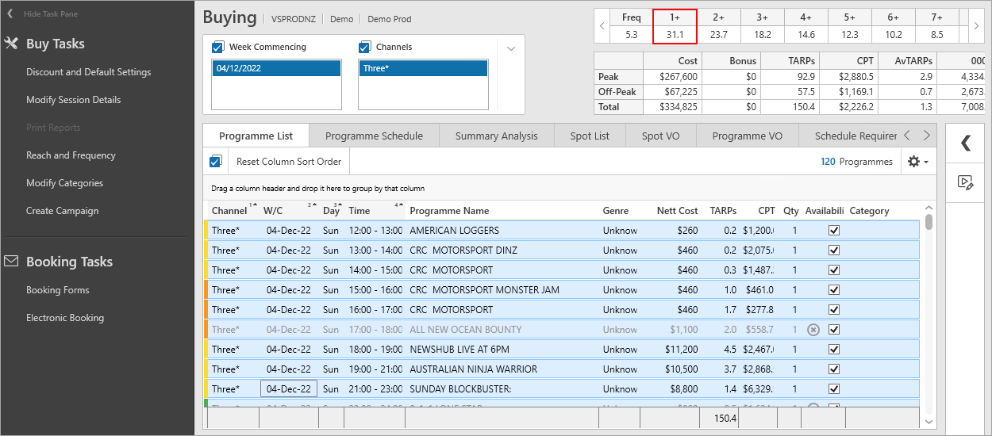This screenshot has height=436, width=992.
Task: Click the Booking Tasks envelope icon
Action: [11, 261]
